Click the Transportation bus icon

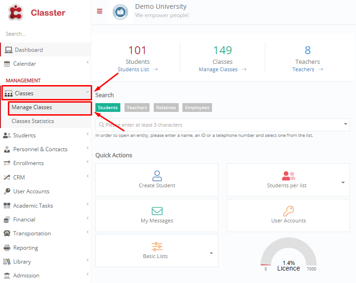tap(7, 234)
